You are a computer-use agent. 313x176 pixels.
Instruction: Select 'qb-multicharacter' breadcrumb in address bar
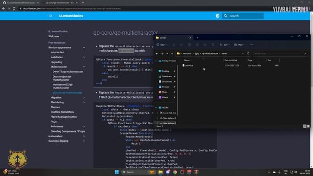coord(210,53)
